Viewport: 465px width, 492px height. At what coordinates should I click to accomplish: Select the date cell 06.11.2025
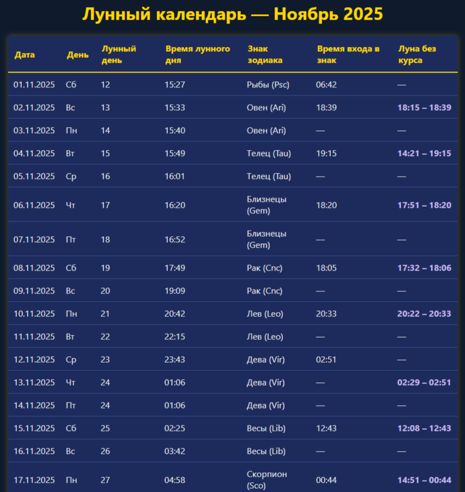(34, 205)
